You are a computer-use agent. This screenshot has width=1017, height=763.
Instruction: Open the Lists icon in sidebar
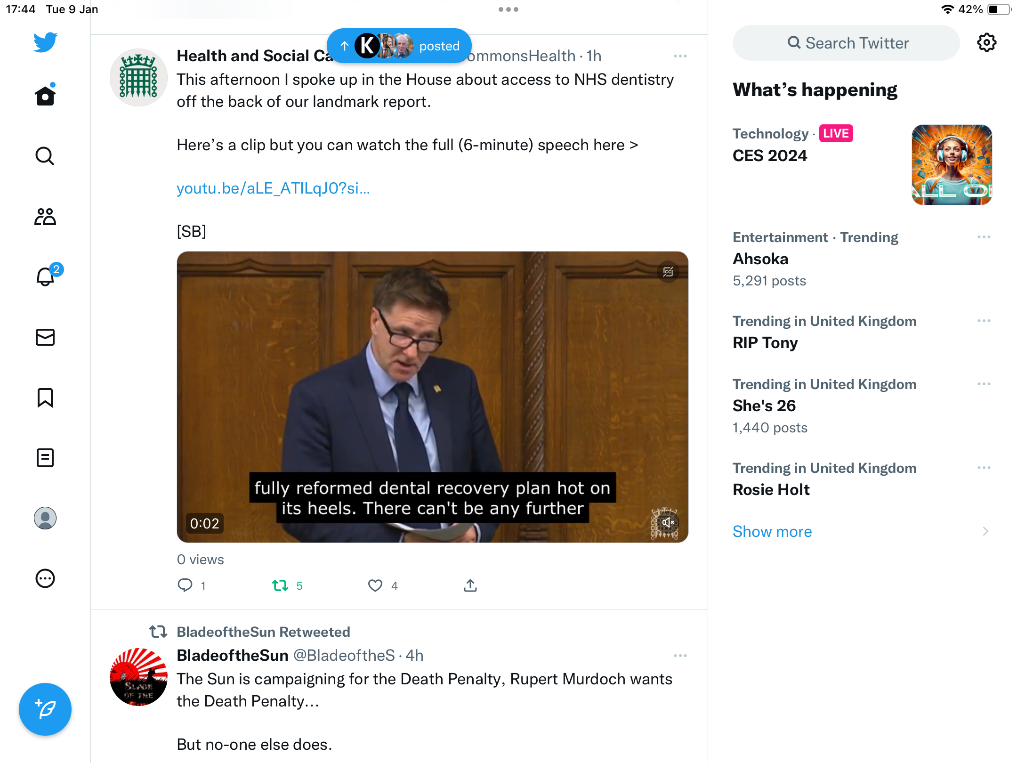point(45,458)
